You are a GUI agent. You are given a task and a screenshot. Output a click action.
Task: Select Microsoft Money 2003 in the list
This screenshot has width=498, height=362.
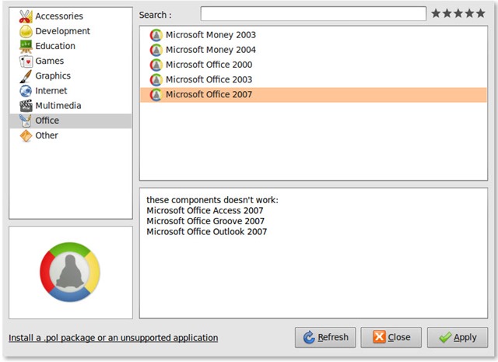[x=313, y=35]
